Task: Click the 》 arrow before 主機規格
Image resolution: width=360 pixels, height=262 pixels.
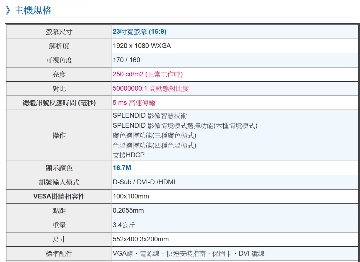Action: click(8, 11)
